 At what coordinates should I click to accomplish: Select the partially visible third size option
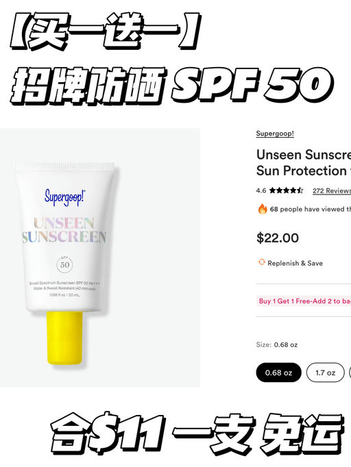(350, 373)
